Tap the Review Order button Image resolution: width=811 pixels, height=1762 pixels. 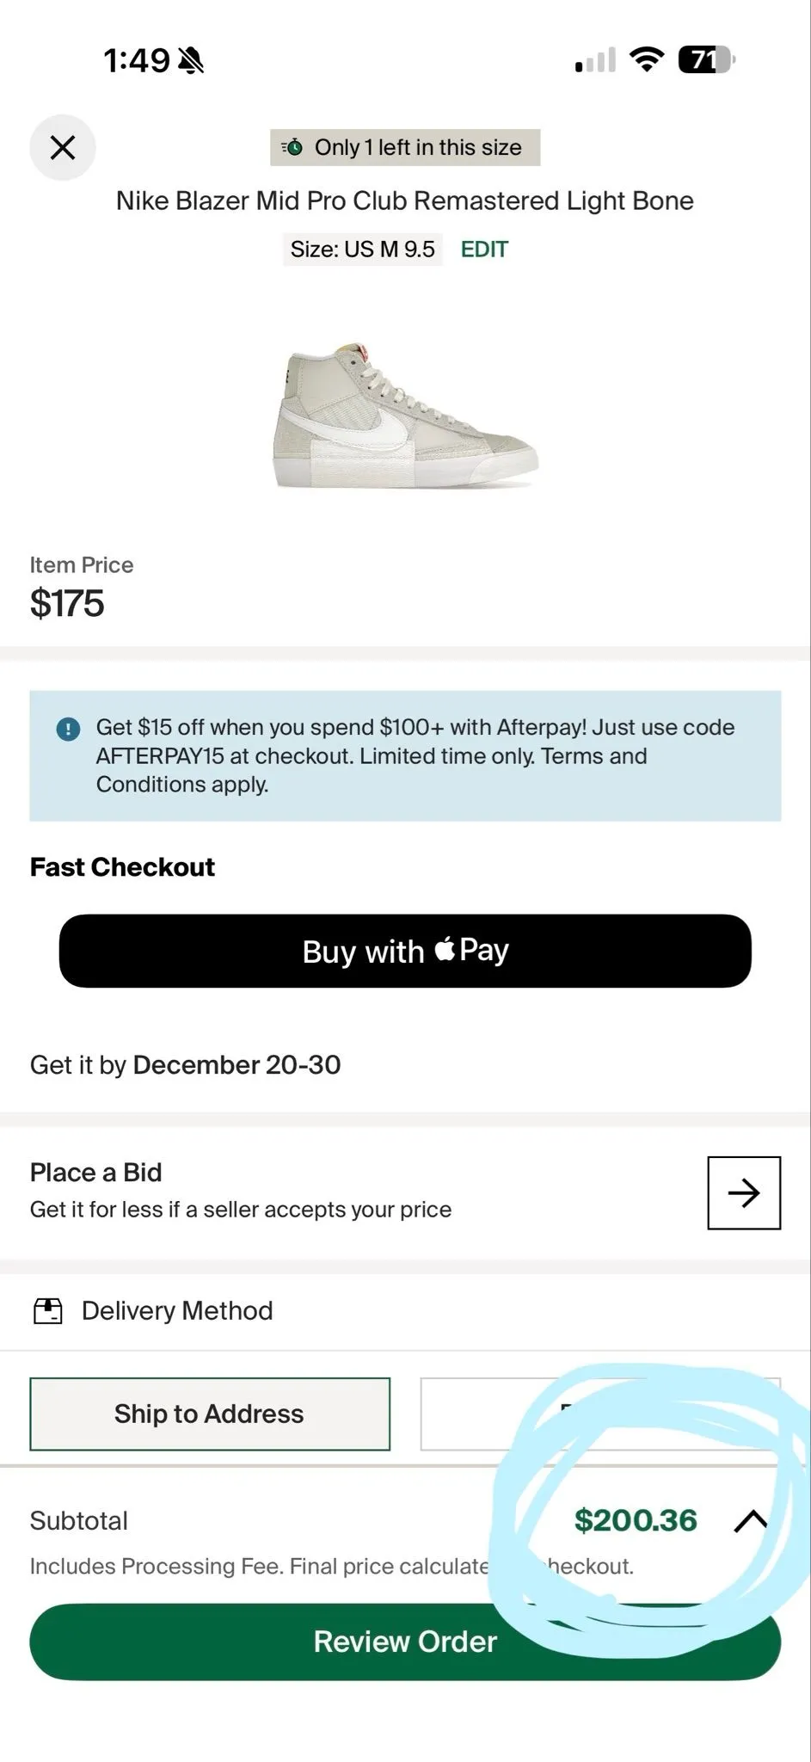[x=405, y=1641]
